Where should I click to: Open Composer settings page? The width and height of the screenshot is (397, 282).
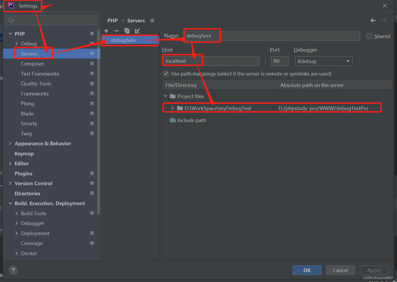[33, 64]
